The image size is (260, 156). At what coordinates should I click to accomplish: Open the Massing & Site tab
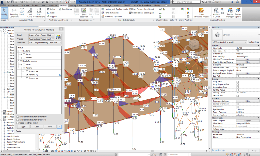point(76,5)
